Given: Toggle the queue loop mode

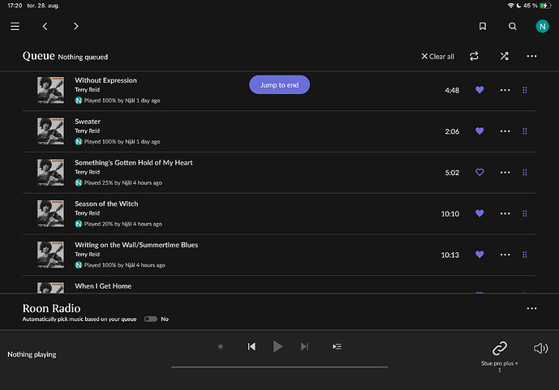Looking at the screenshot, I should (474, 56).
